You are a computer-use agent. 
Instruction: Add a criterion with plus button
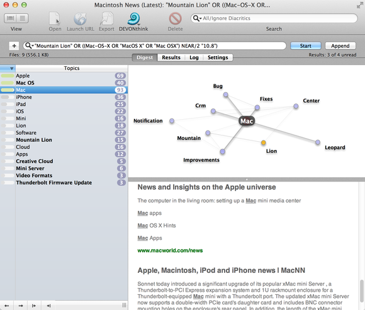tap(14, 46)
